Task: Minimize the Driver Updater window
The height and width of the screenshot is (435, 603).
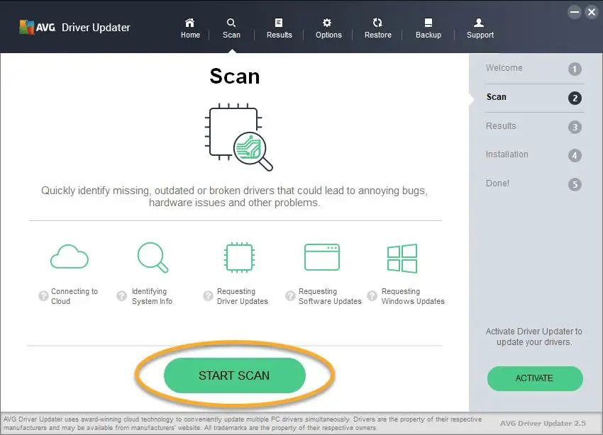Action: pyautogui.click(x=575, y=12)
